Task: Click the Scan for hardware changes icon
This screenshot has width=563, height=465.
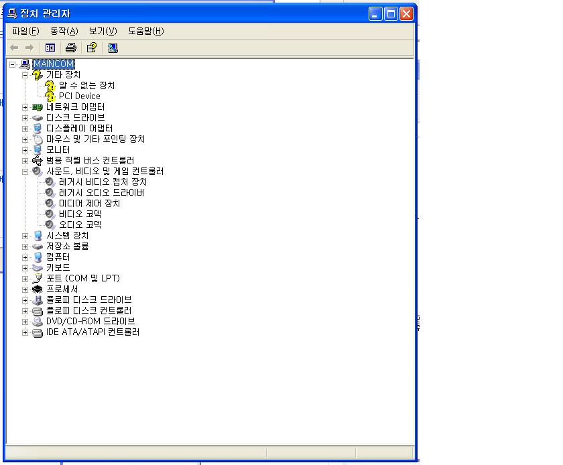Action: coord(113,48)
